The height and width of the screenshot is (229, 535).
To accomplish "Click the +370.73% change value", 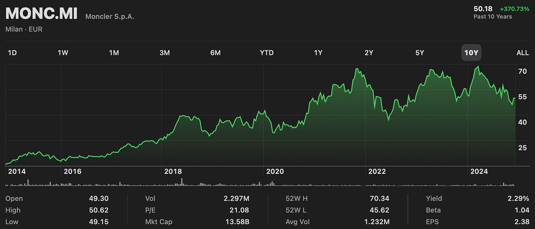I will click(x=514, y=8).
